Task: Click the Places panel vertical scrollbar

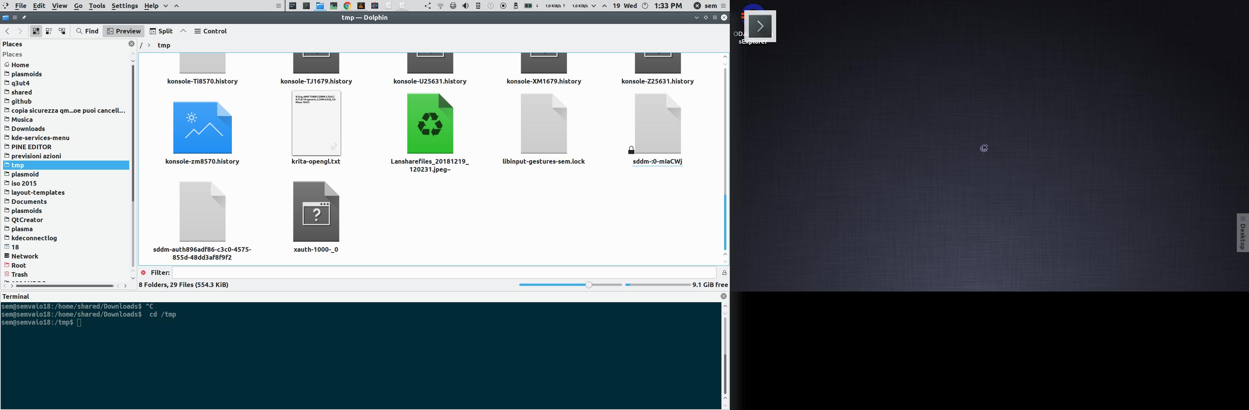Action: (133, 166)
